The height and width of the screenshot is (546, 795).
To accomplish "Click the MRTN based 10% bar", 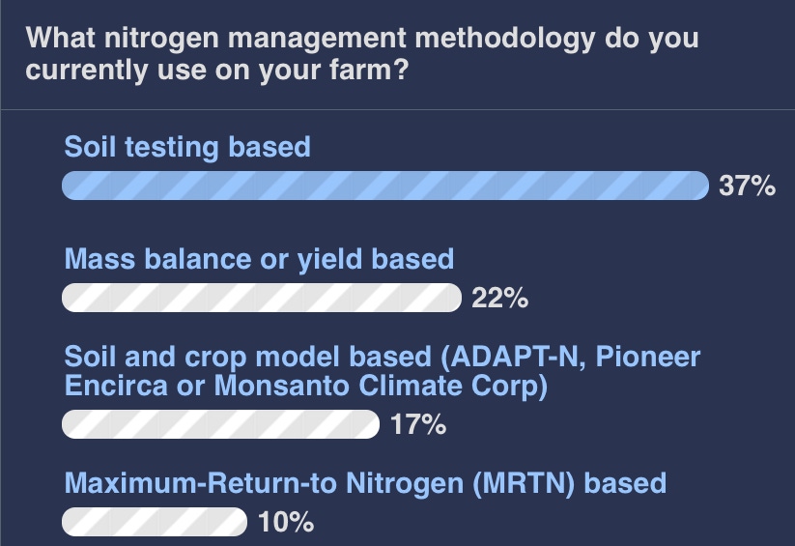I will coord(155,522).
